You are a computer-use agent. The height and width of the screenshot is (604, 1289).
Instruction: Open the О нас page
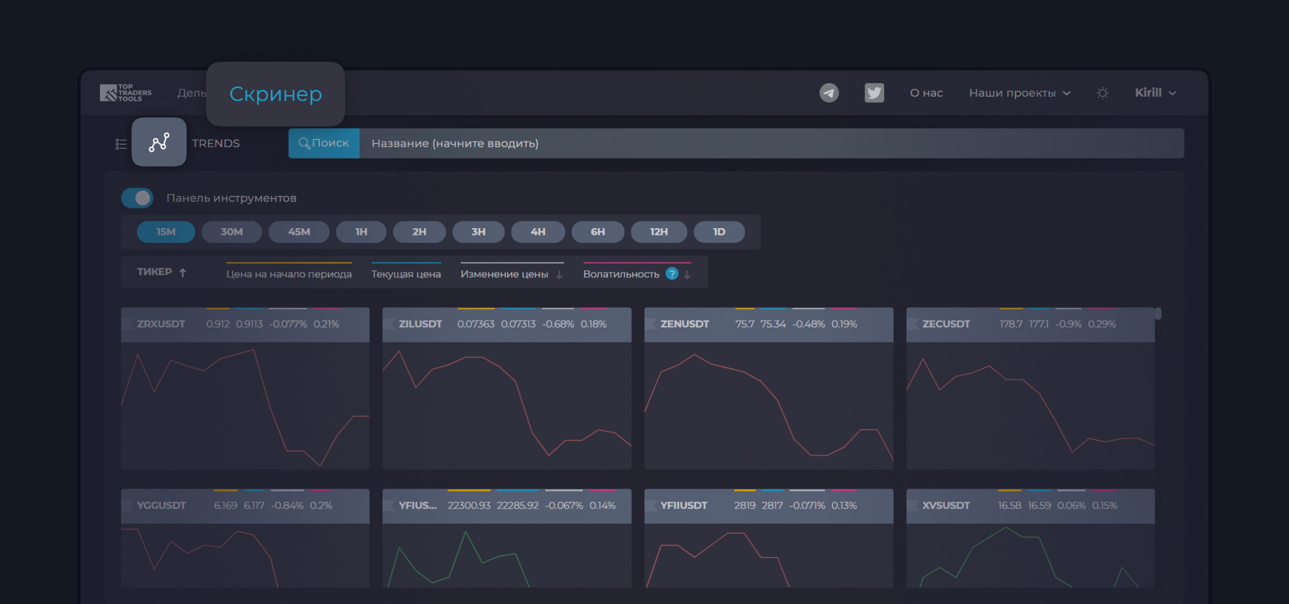(x=926, y=93)
